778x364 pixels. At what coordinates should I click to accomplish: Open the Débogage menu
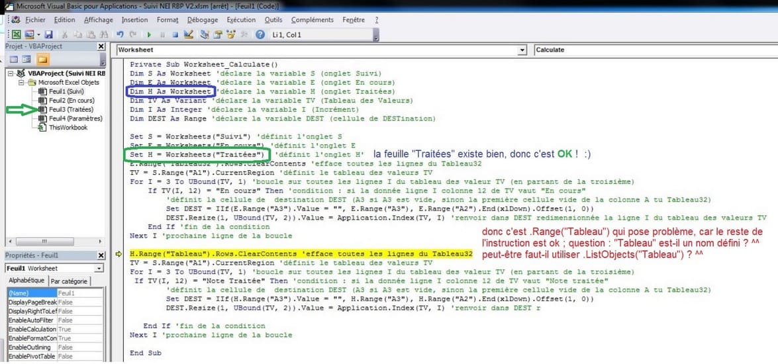tap(202, 20)
